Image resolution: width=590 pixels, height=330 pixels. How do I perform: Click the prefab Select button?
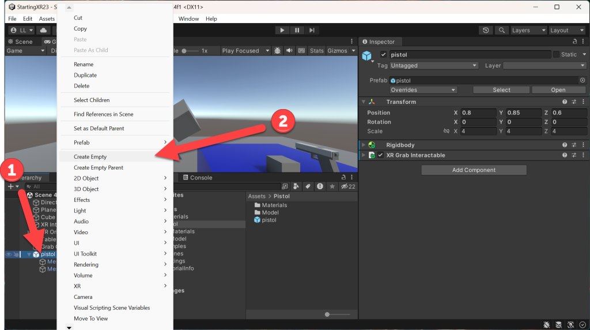(x=501, y=90)
